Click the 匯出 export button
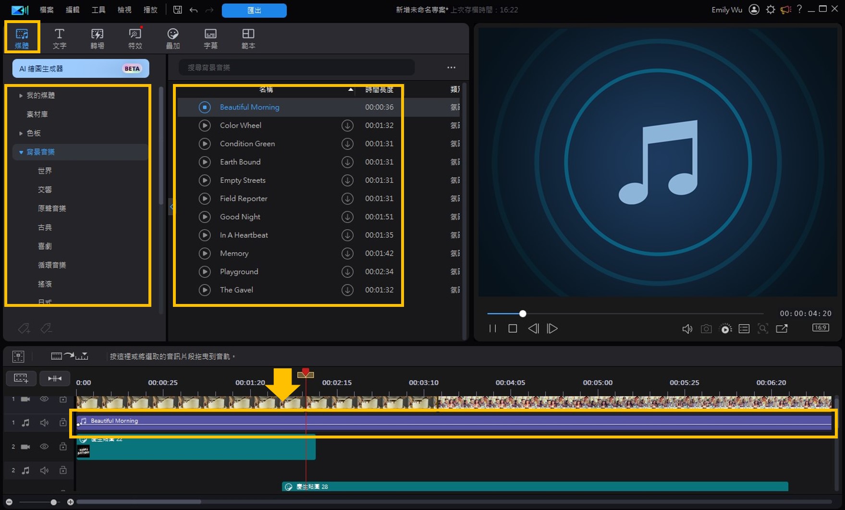This screenshot has height=510, width=845. tap(254, 10)
